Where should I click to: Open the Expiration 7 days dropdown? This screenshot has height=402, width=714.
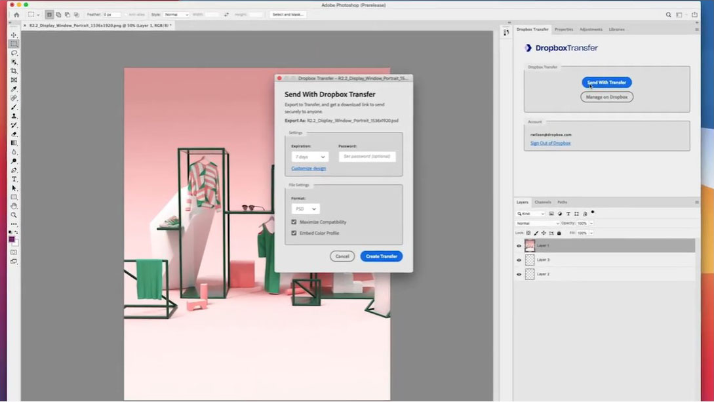tap(309, 157)
